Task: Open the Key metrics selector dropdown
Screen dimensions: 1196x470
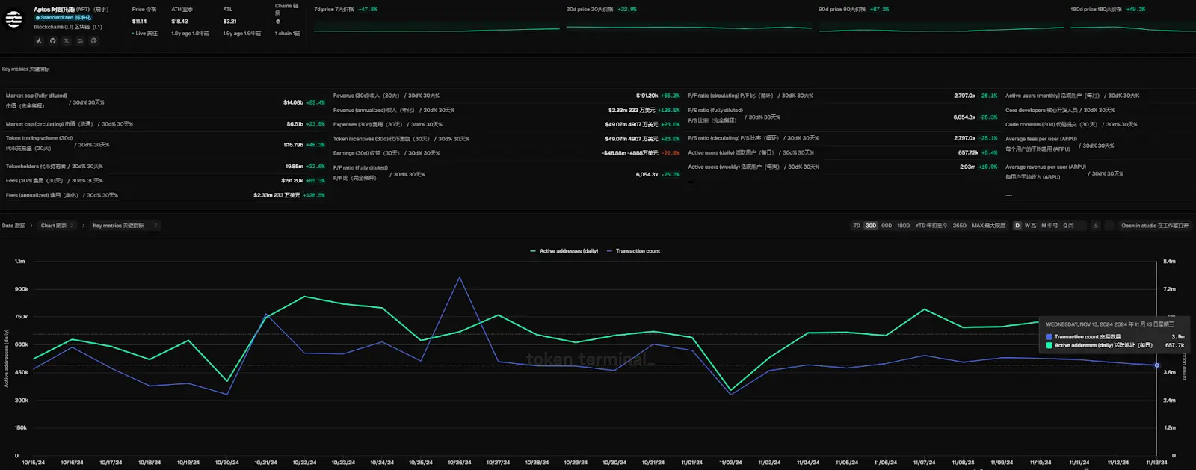Action: click(x=125, y=226)
